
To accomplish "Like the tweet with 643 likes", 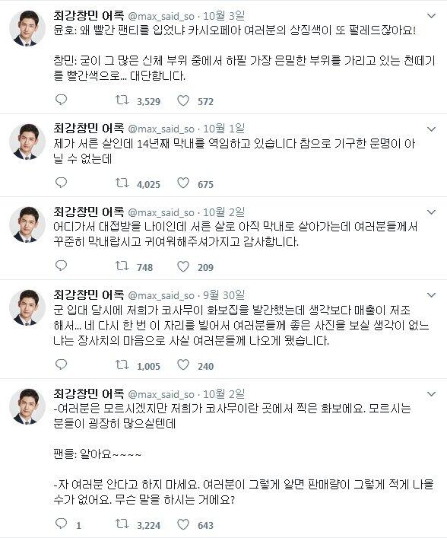I will pos(183,524).
